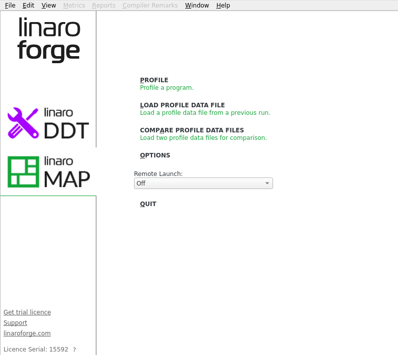Click QUIT
Image resolution: width=398 pixels, height=355 pixels.
tap(148, 204)
